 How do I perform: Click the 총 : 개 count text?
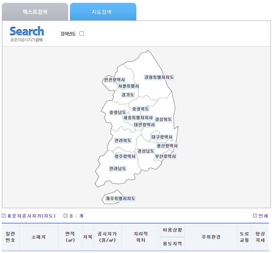point(76,216)
